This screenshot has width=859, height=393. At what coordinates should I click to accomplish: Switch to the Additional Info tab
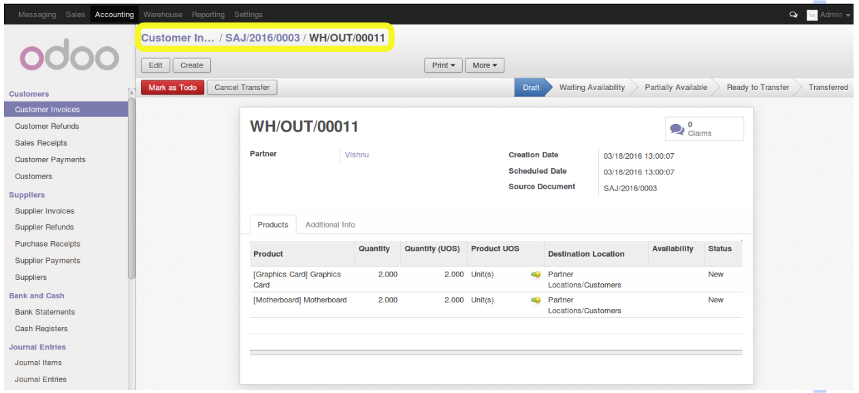[x=330, y=225]
